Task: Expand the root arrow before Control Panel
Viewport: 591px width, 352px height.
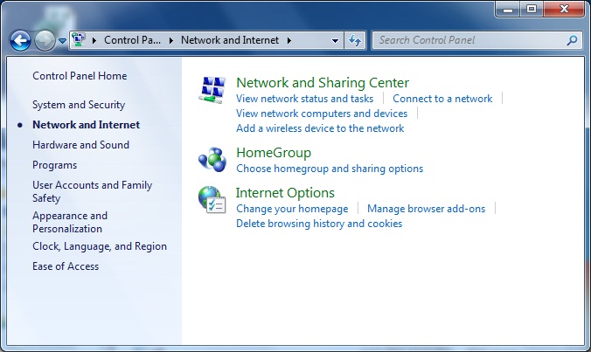Action: click(x=94, y=40)
